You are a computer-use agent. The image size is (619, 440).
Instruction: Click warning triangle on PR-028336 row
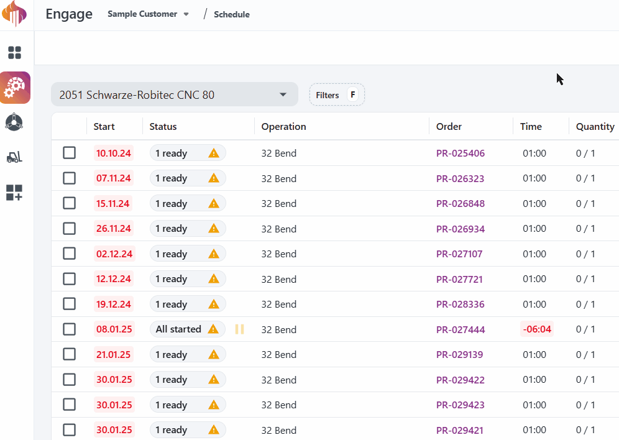[214, 305]
